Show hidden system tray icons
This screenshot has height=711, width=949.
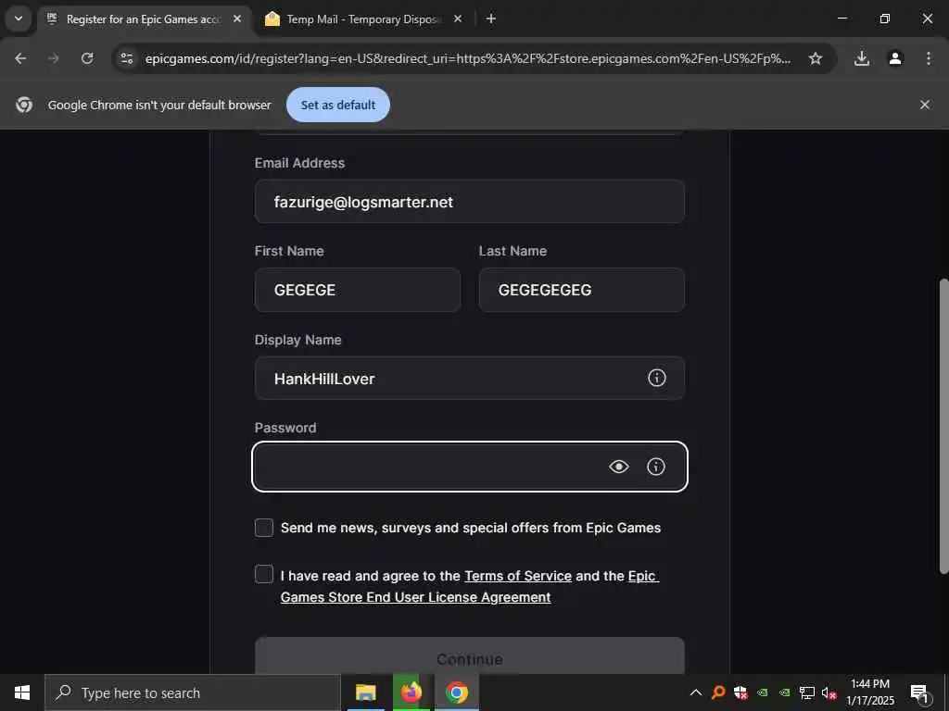click(696, 692)
